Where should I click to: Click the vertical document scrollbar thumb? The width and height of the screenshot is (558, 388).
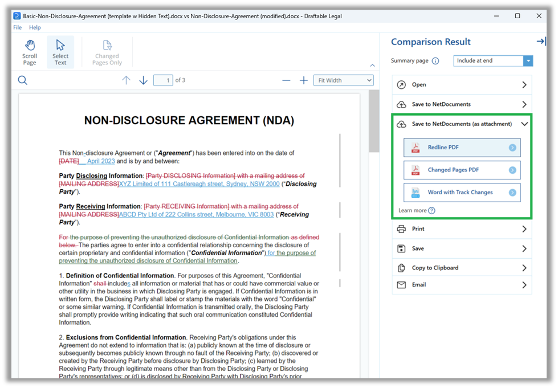(x=374, y=121)
